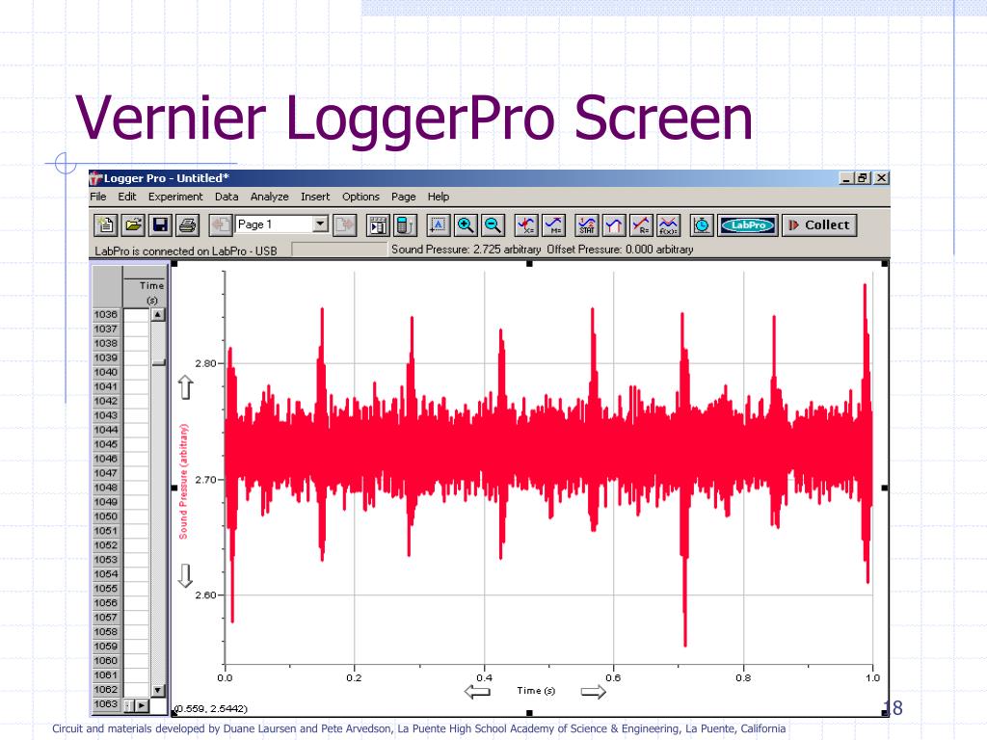The height and width of the screenshot is (740, 987).
Task: Click the 0.0 x-axis tick label
Action: [x=225, y=677]
